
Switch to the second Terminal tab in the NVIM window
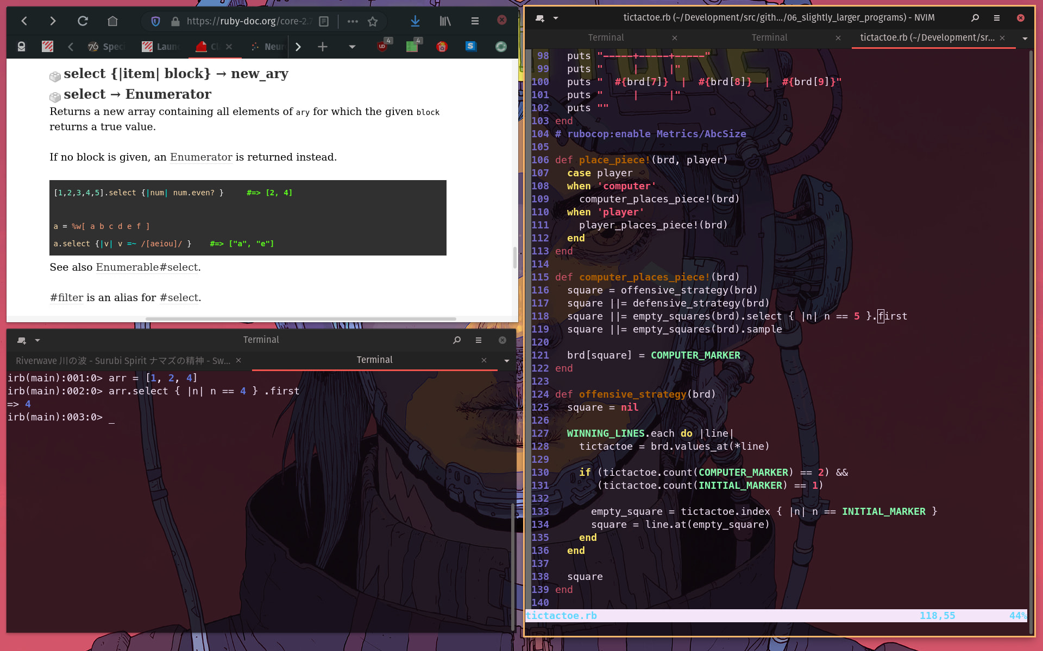[x=769, y=38]
